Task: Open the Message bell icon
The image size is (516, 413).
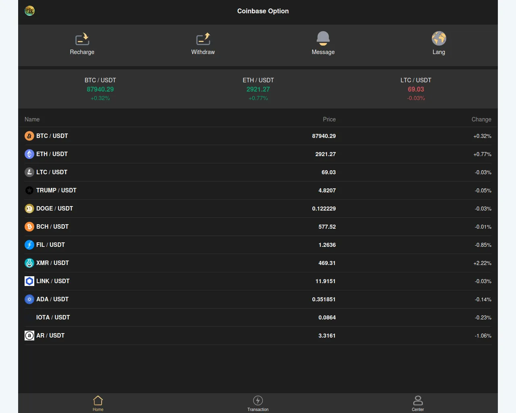Action: 323,39
